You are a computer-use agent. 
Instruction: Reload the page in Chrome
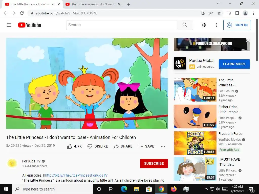(x=22, y=13)
